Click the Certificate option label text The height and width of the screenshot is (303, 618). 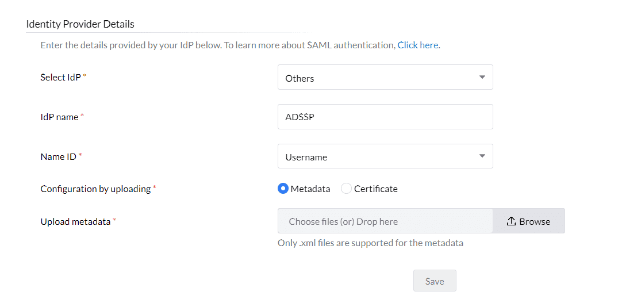[x=375, y=189]
